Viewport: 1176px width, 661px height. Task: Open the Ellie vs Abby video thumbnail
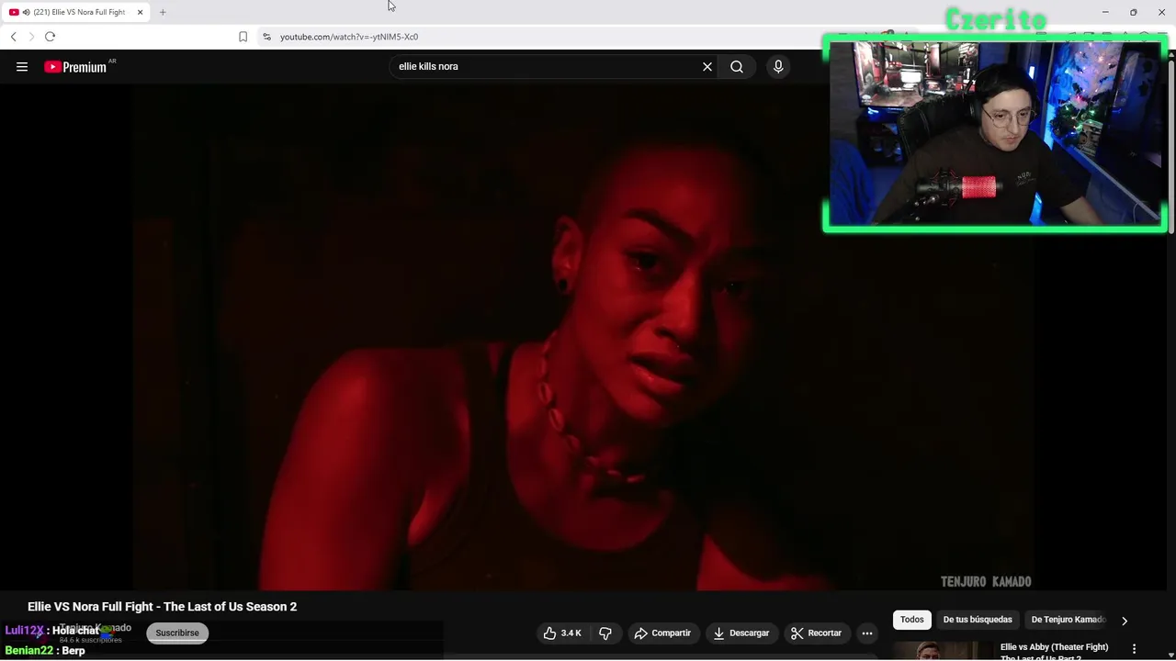942,651
